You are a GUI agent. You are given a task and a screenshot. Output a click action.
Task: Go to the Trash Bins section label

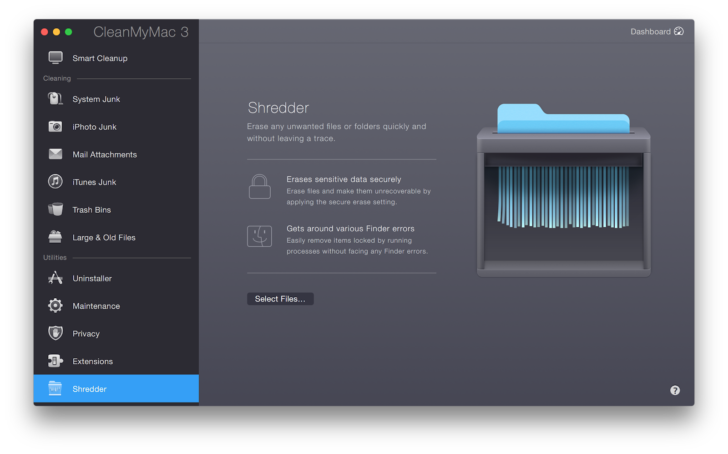click(x=91, y=210)
